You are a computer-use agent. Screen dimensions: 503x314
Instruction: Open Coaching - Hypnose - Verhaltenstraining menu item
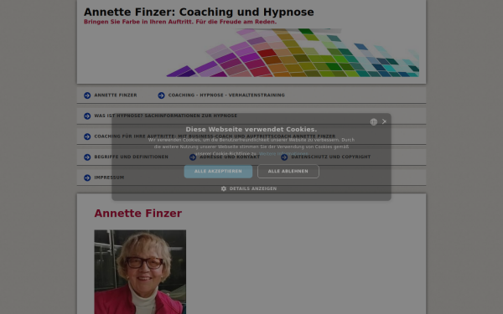[226, 95]
